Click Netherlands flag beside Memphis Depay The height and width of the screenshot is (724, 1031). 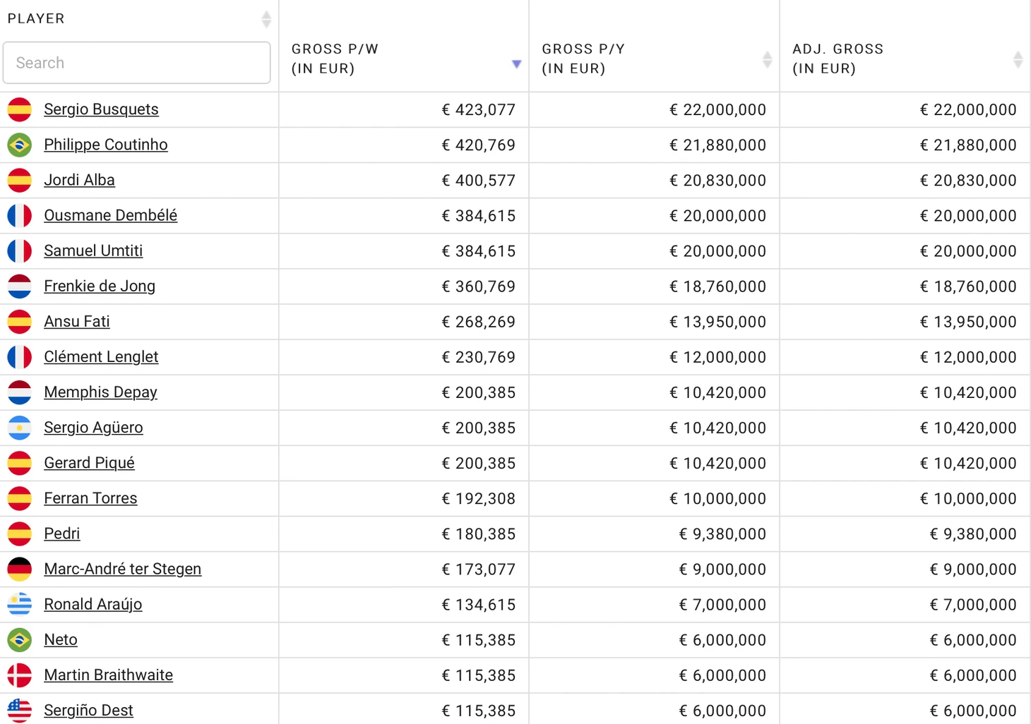pos(20,392)
